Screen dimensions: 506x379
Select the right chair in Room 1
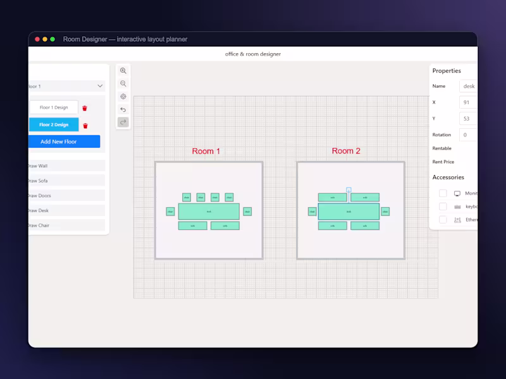tap(247, 212)
